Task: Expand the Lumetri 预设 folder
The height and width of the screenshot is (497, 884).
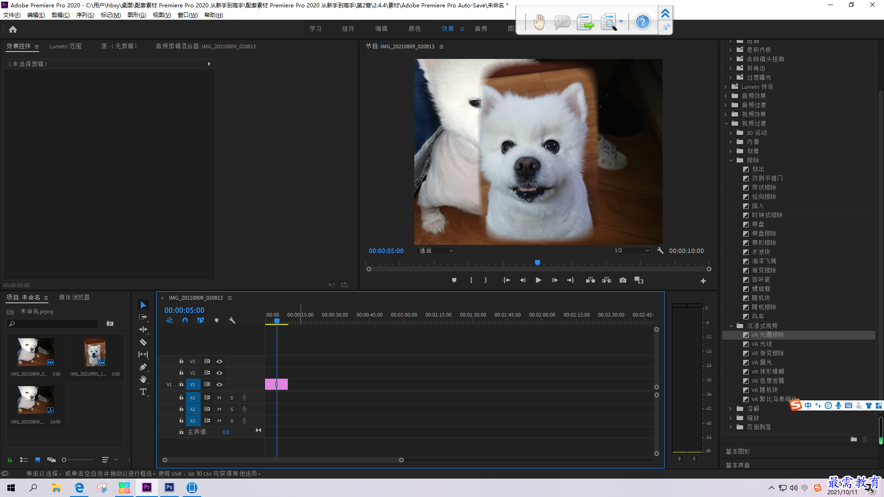Action: tap(726, 87)
